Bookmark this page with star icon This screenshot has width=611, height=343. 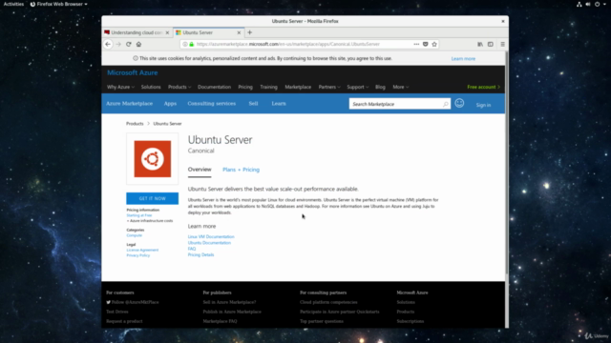coord(434,45)
